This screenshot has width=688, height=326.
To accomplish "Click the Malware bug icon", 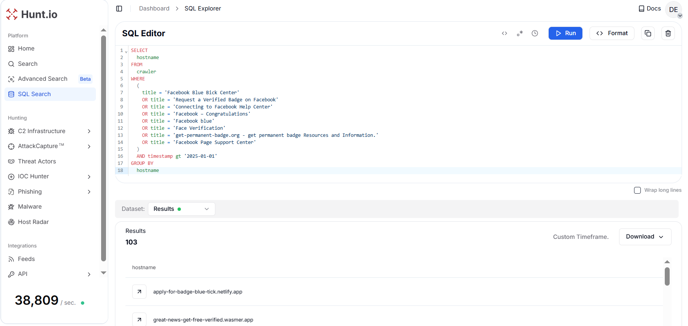I will 11,207.
